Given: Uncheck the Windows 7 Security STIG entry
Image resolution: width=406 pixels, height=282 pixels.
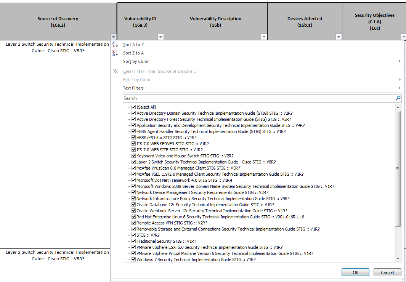Looking at the screenshot, I should (133, 260).
